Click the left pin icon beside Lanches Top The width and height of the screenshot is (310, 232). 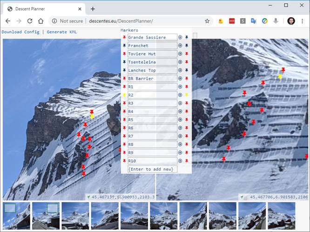tap(124, 70)
